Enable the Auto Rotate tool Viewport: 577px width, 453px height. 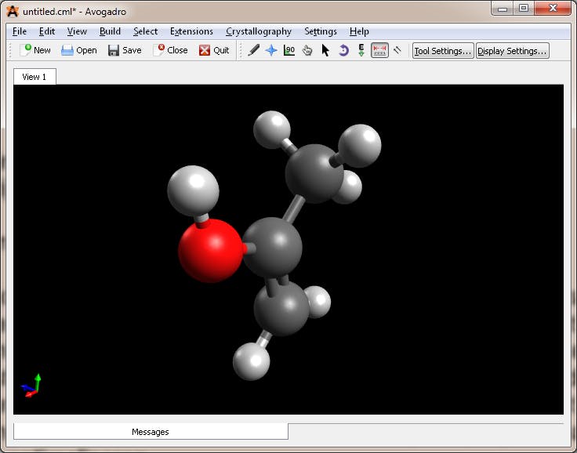coord(343,50)
